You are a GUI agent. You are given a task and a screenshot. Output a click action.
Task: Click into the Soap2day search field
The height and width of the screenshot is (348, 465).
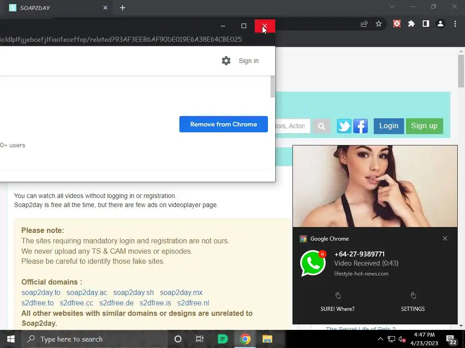tap(293, 126)
